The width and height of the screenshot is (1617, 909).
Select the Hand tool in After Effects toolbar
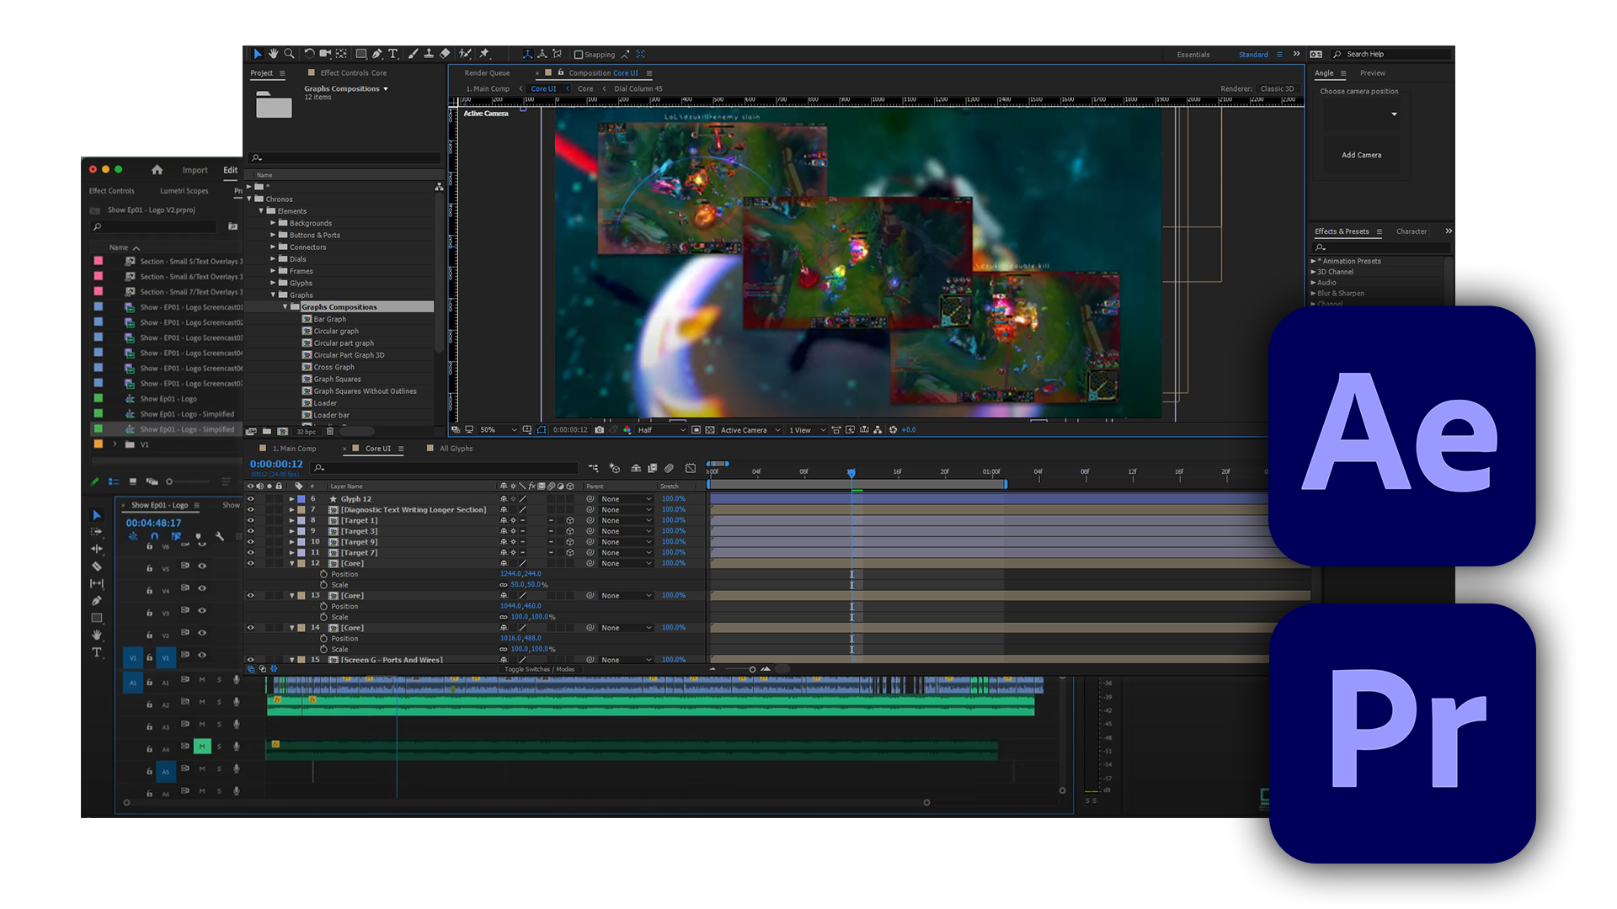(x=273, y=53)
